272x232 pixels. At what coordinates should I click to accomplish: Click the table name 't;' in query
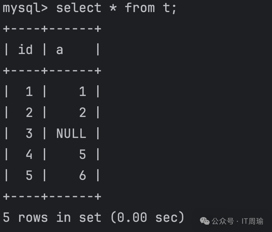(170, 8)
